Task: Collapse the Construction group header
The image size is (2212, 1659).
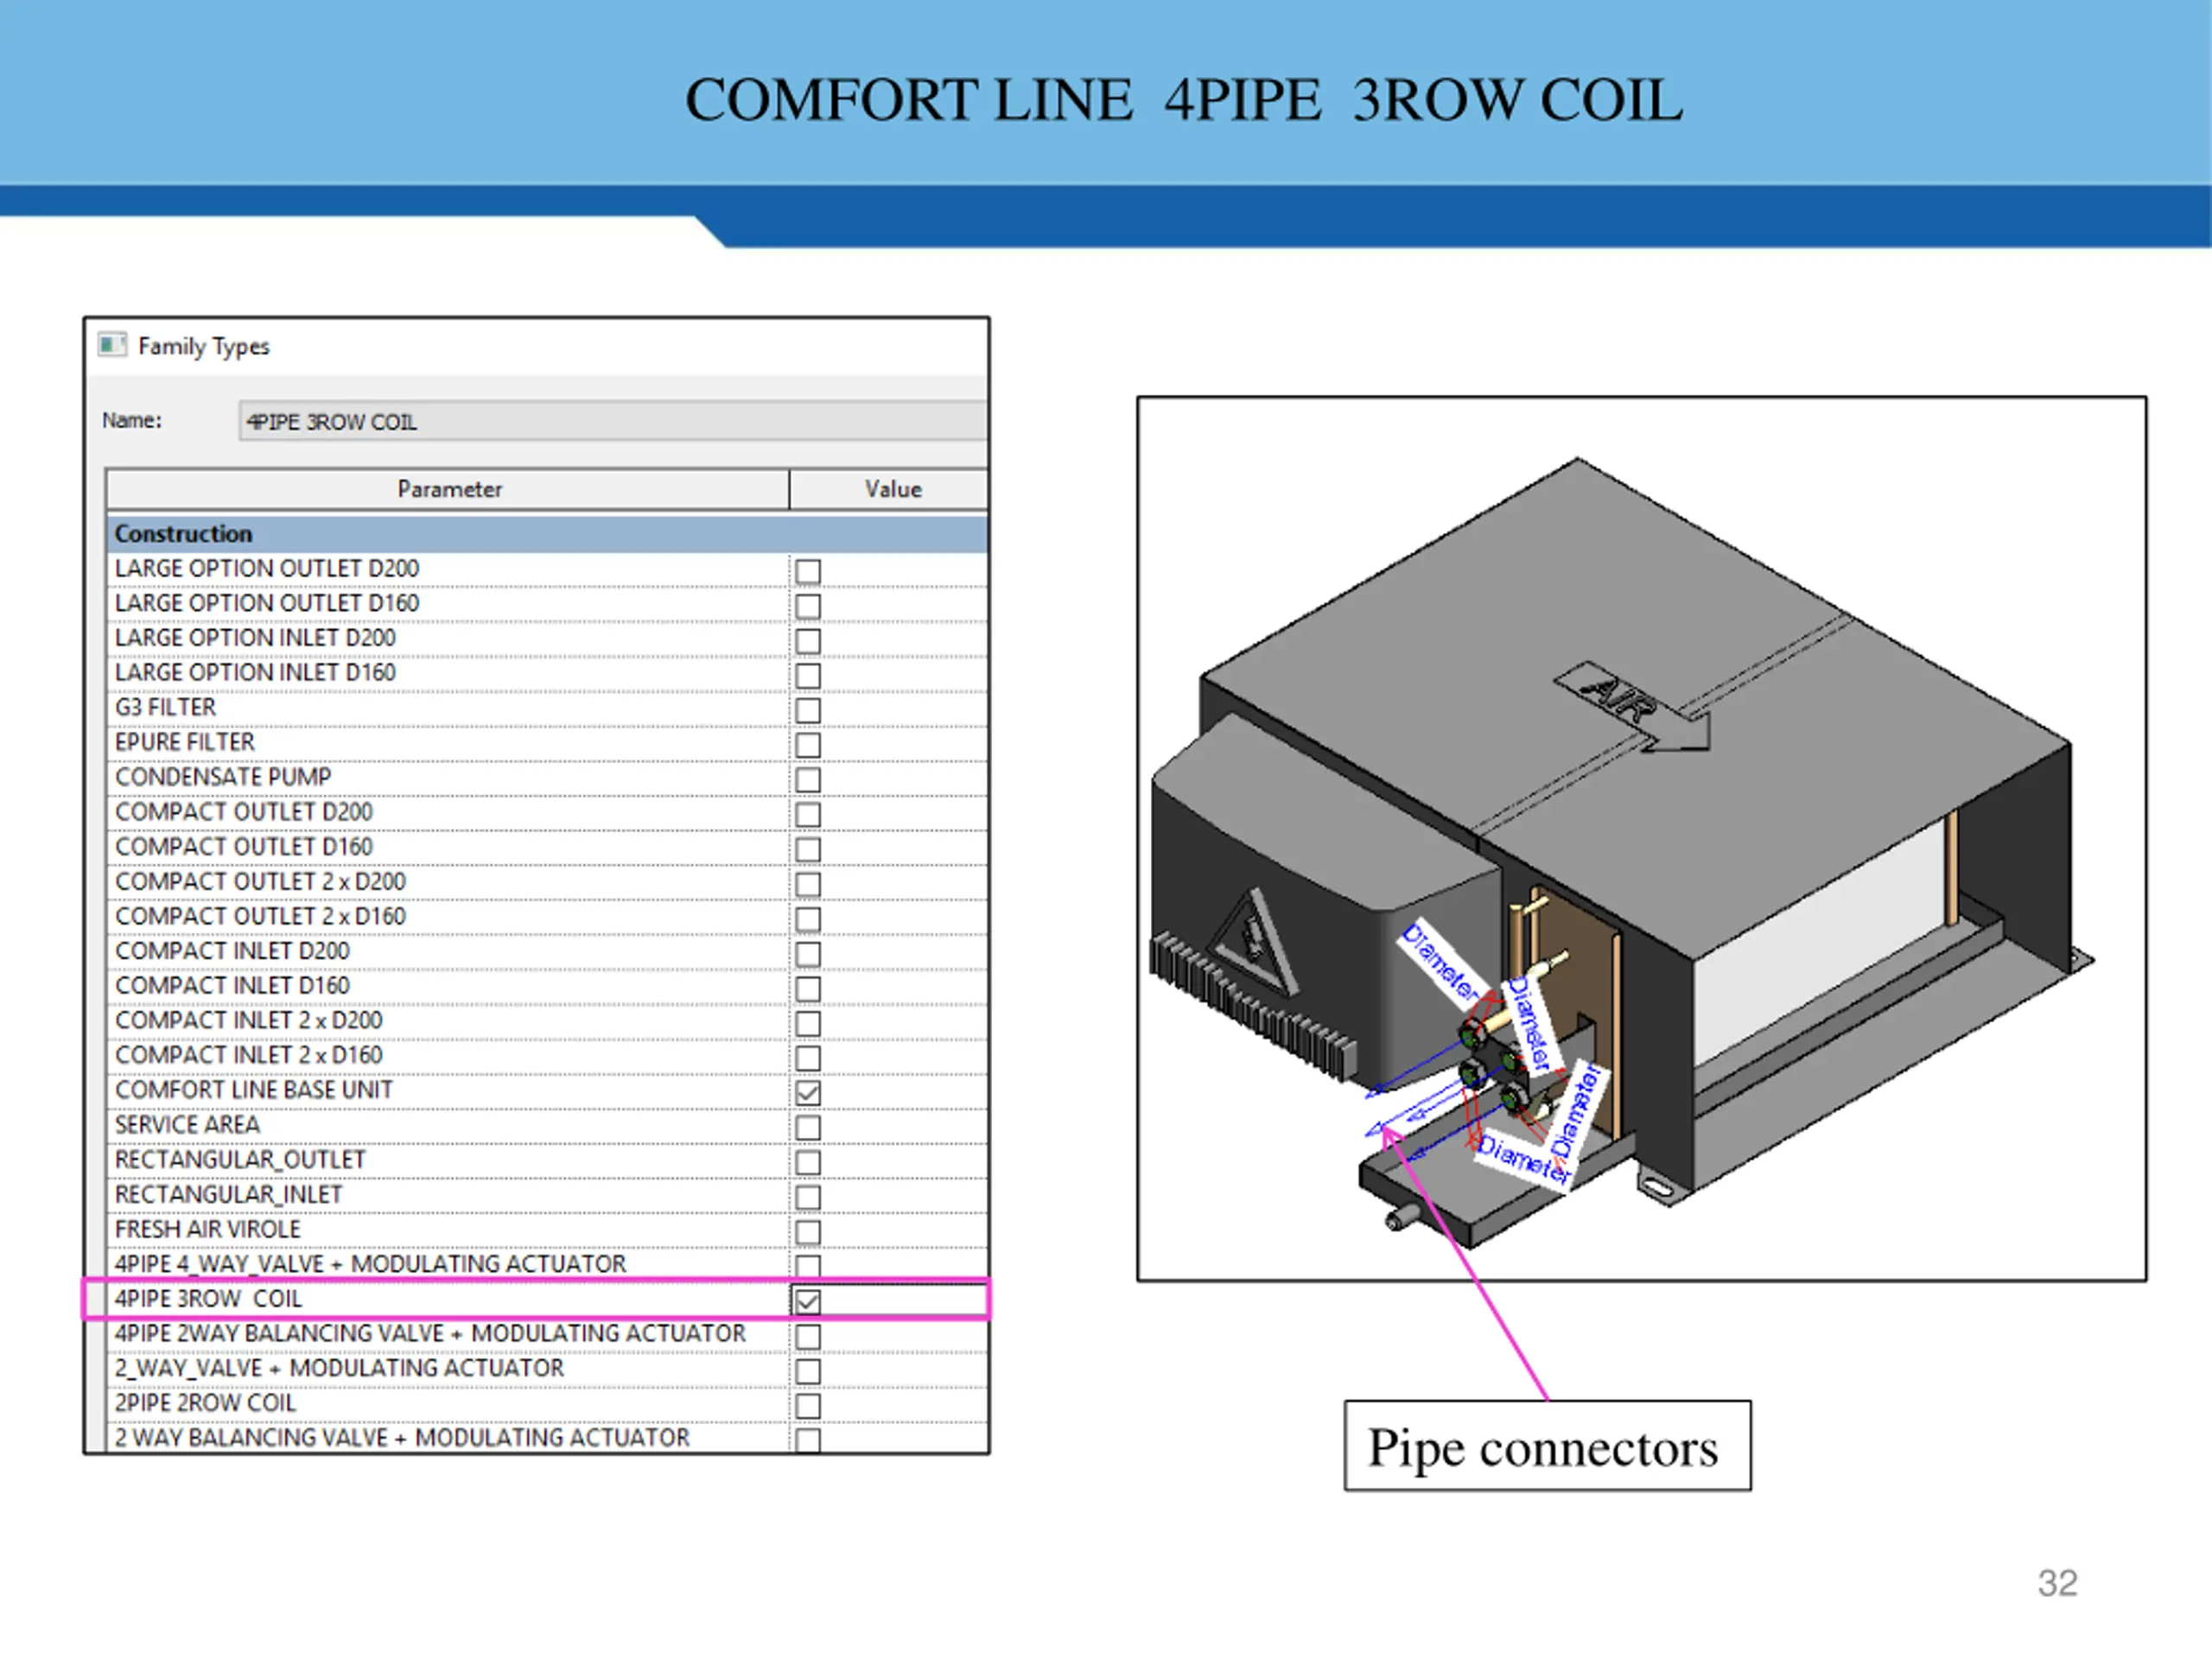Action: pos(547,534)
